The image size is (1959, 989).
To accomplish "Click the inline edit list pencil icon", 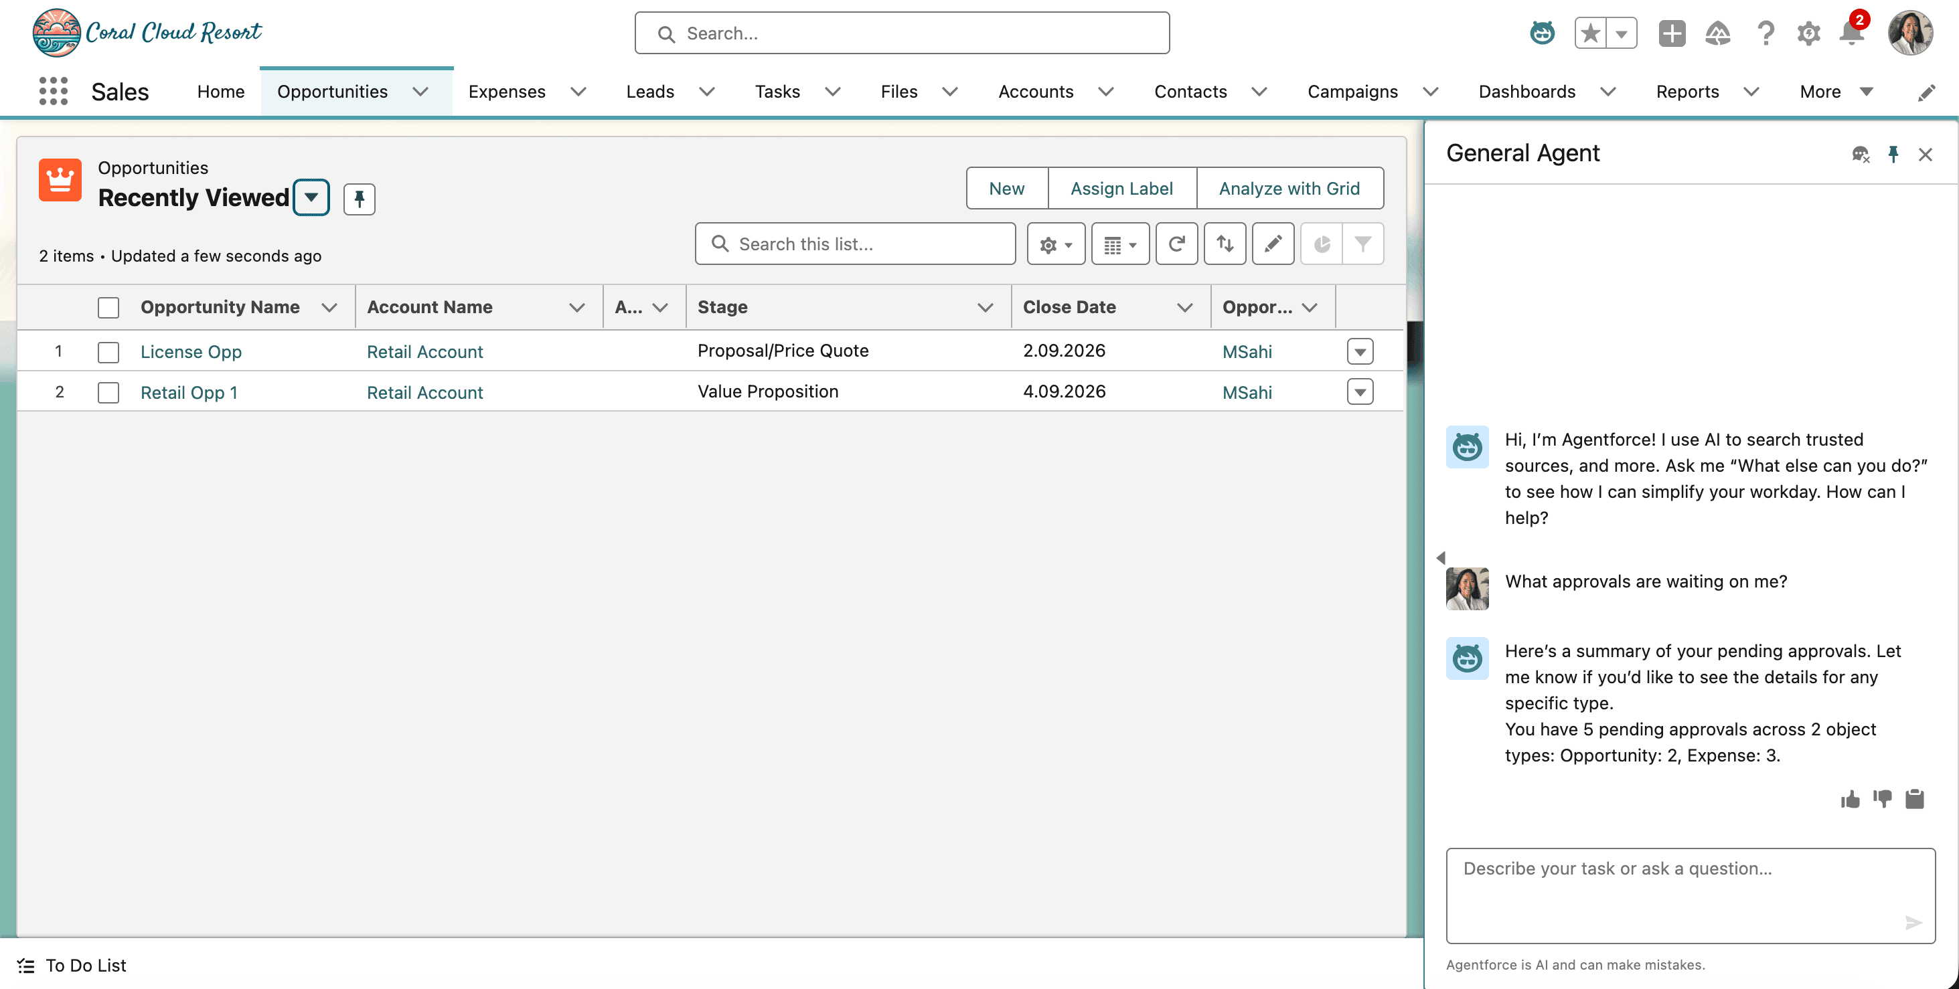I will [x=1272, y=244].
